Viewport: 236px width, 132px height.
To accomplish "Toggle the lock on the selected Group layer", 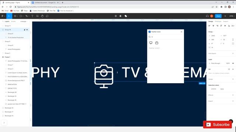I will click(25, 30).
